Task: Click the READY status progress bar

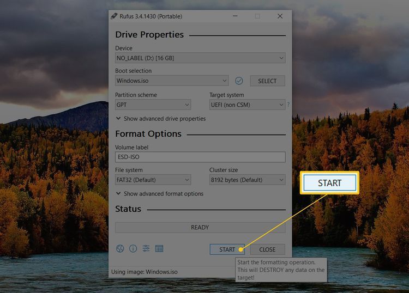Action: (200, 228)
